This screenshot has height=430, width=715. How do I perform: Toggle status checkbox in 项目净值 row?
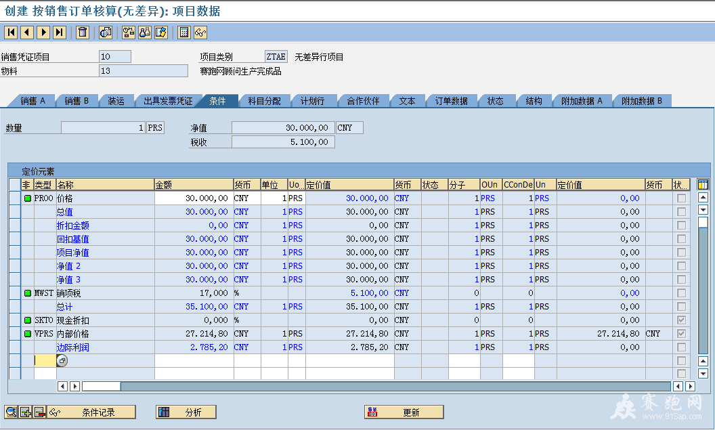tap(681, 253)
